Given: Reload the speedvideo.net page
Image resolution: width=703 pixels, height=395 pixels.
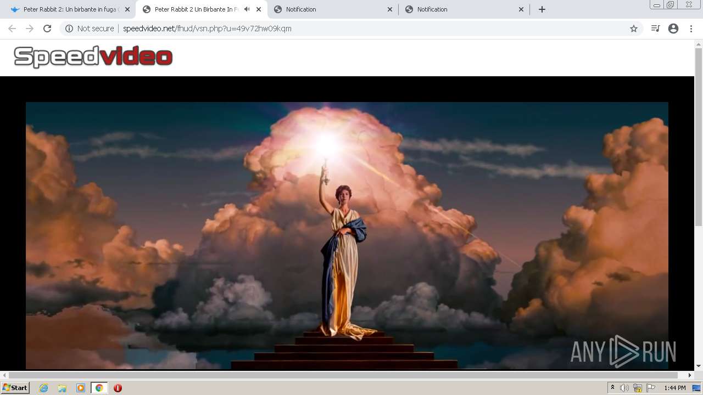Looking at the screenshot, I should [x=47, y=29].
